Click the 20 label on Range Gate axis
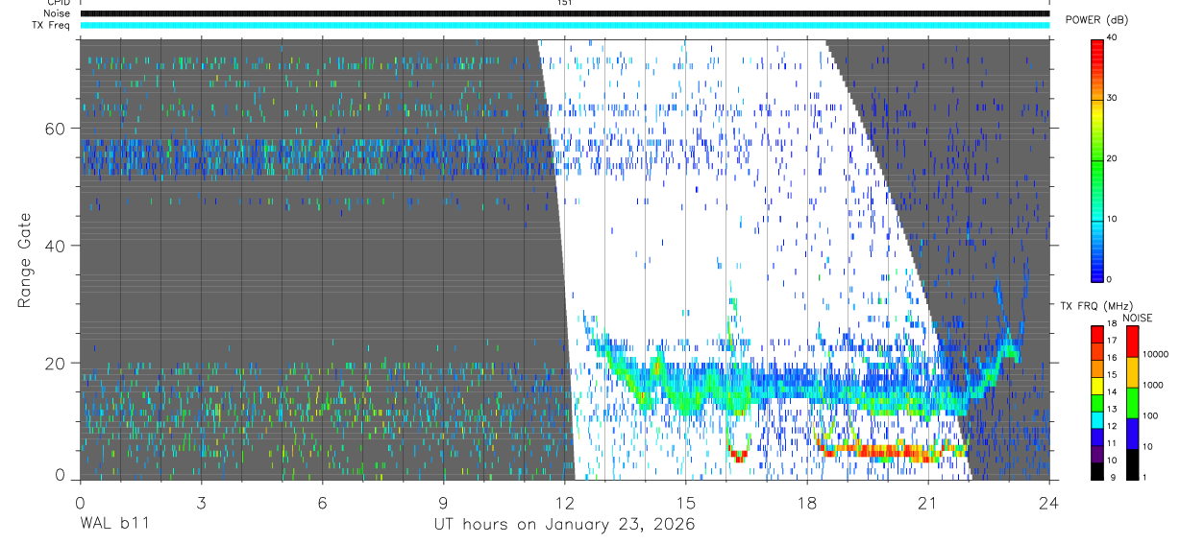 pyautogui.click(x=56, y=363)
